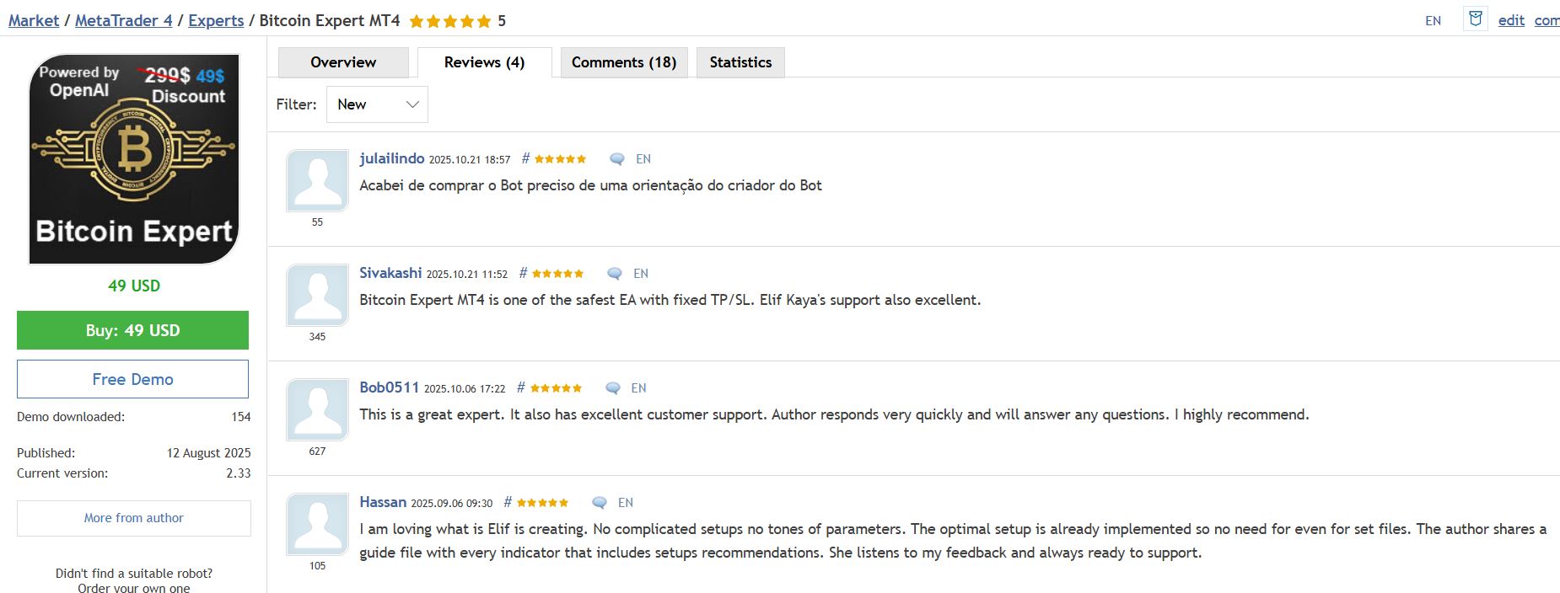This screenshot has width=1560, height=593.
Task: Click Bitcoin Expert product logo image
Action: (134, 159)
